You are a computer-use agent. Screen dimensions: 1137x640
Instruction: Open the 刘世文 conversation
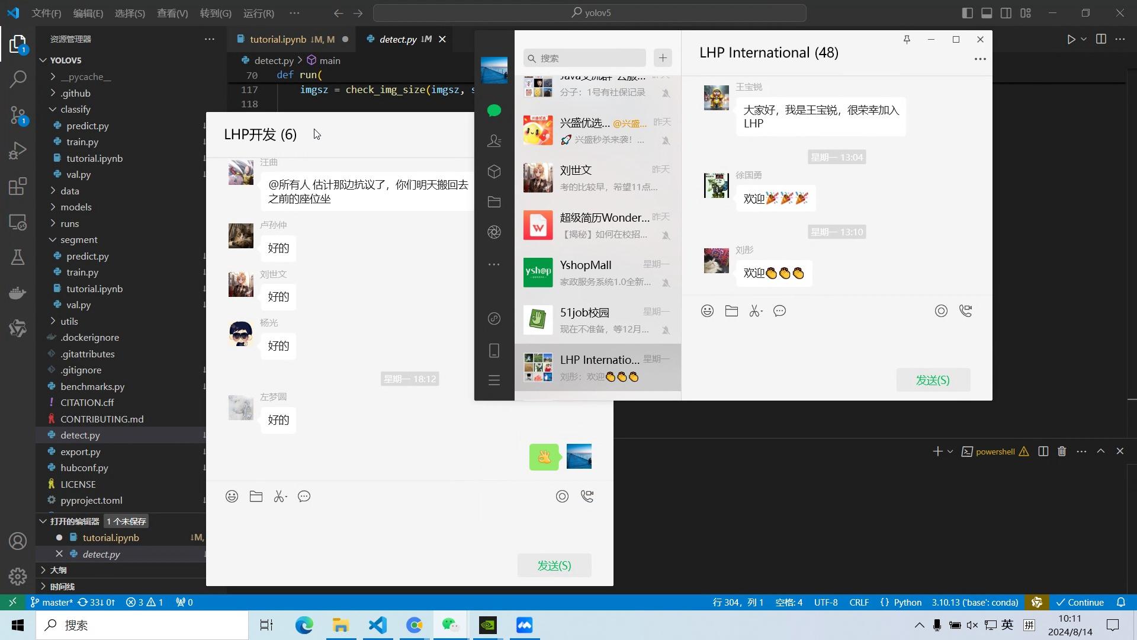598,178
